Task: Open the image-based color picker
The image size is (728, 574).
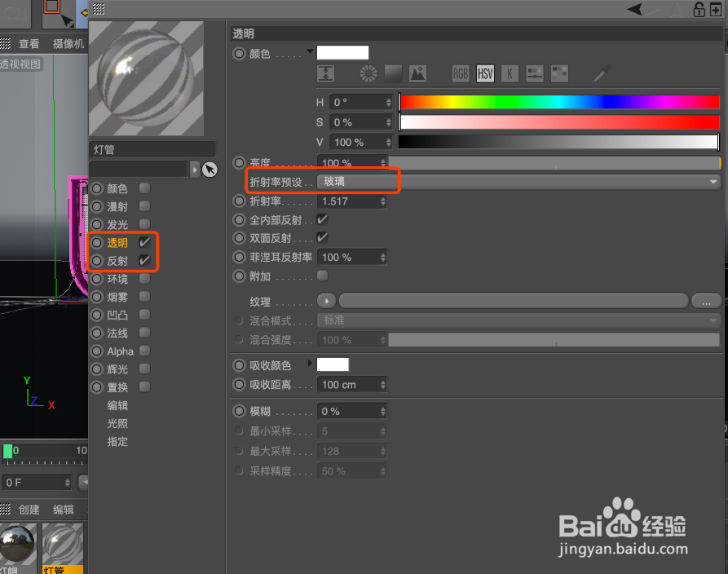Action: pyautogui.click(x=417, y=73)
